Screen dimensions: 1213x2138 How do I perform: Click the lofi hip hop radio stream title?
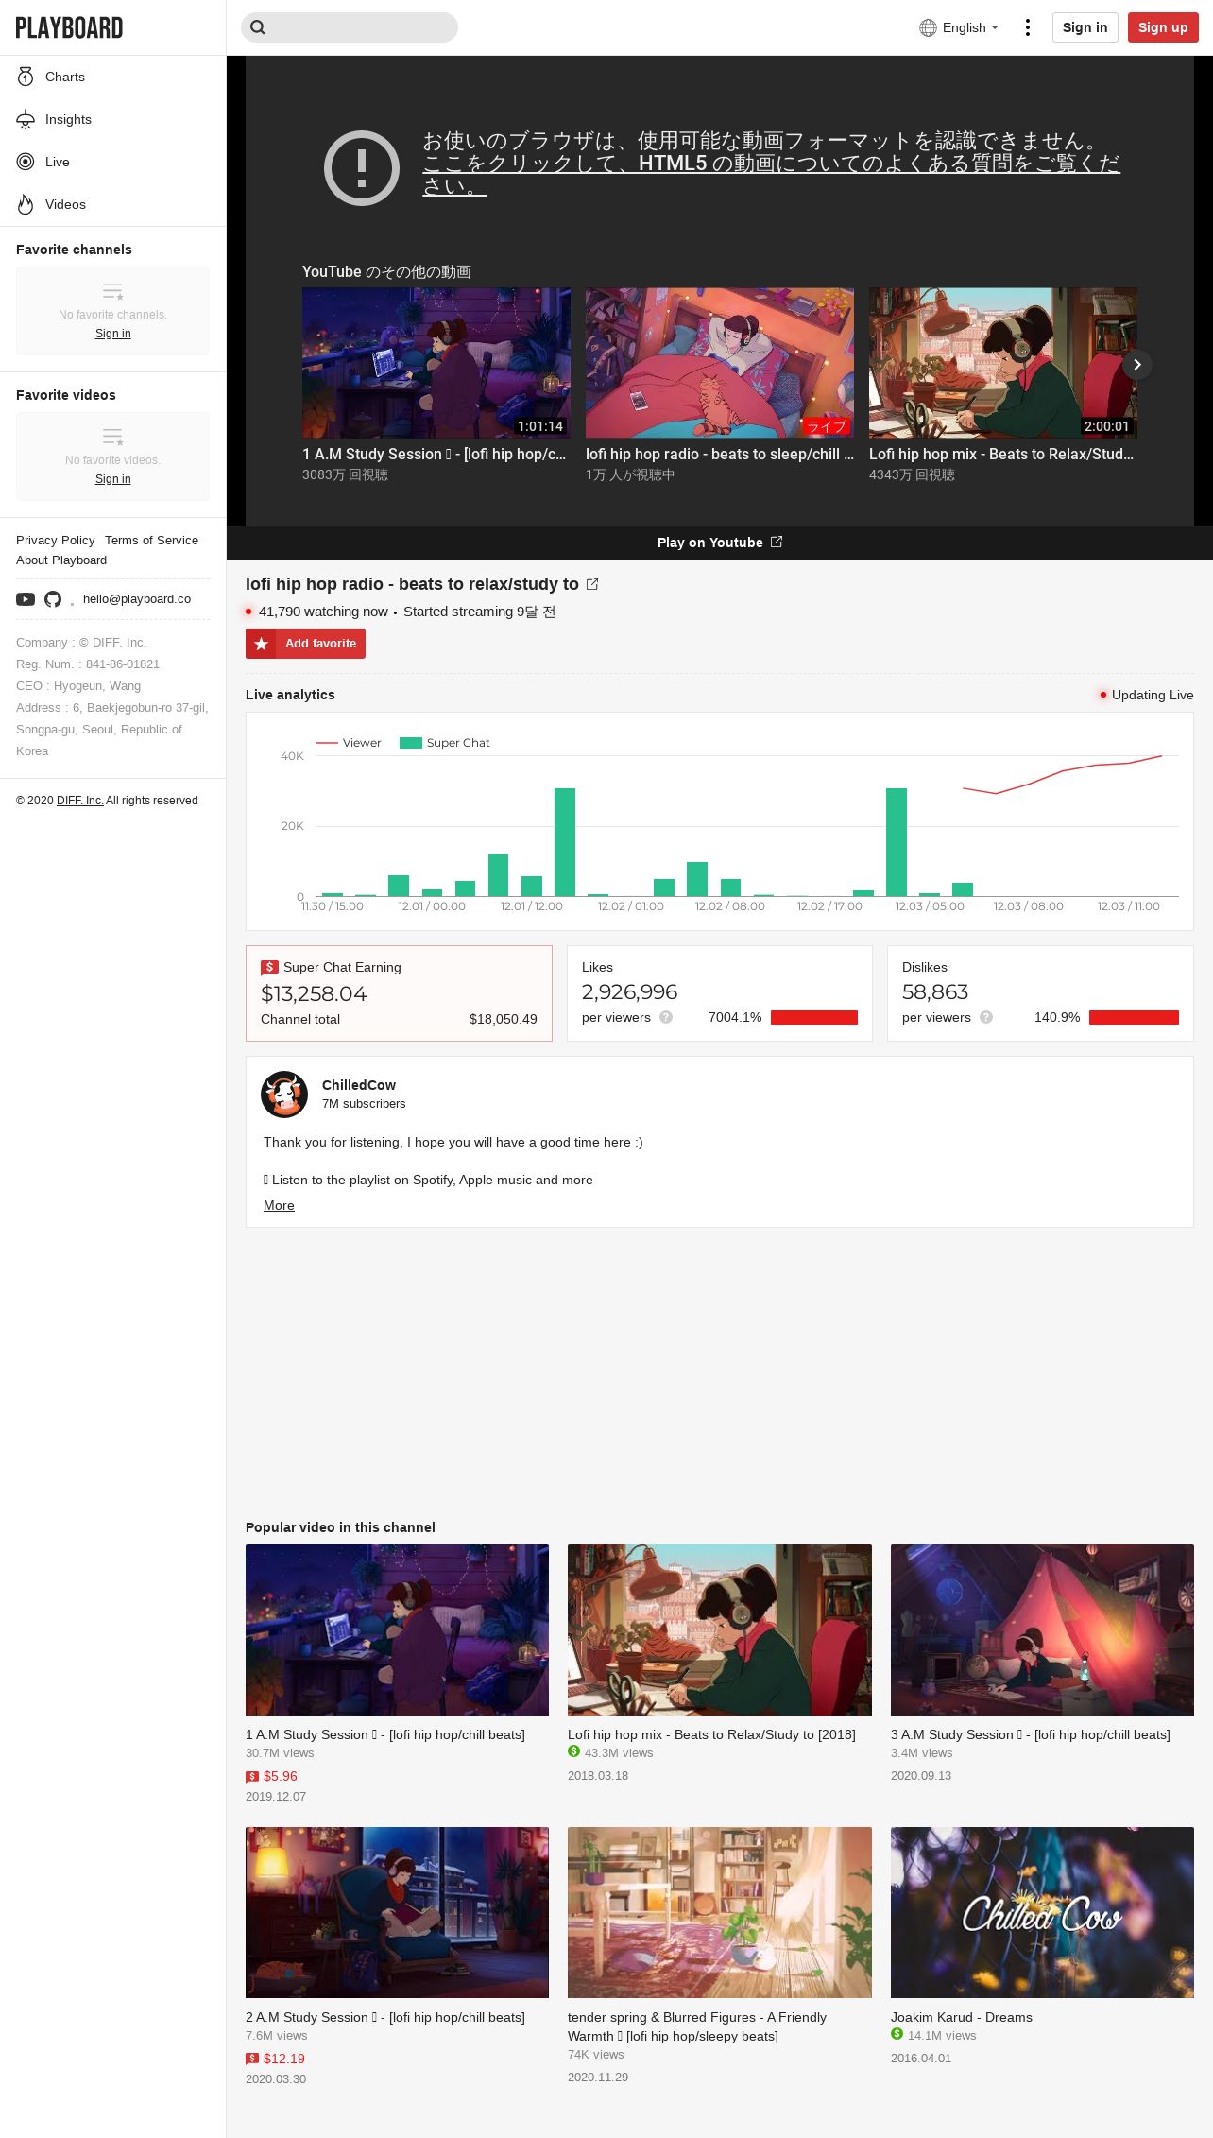pyautogui.click(x=412, y=584)
